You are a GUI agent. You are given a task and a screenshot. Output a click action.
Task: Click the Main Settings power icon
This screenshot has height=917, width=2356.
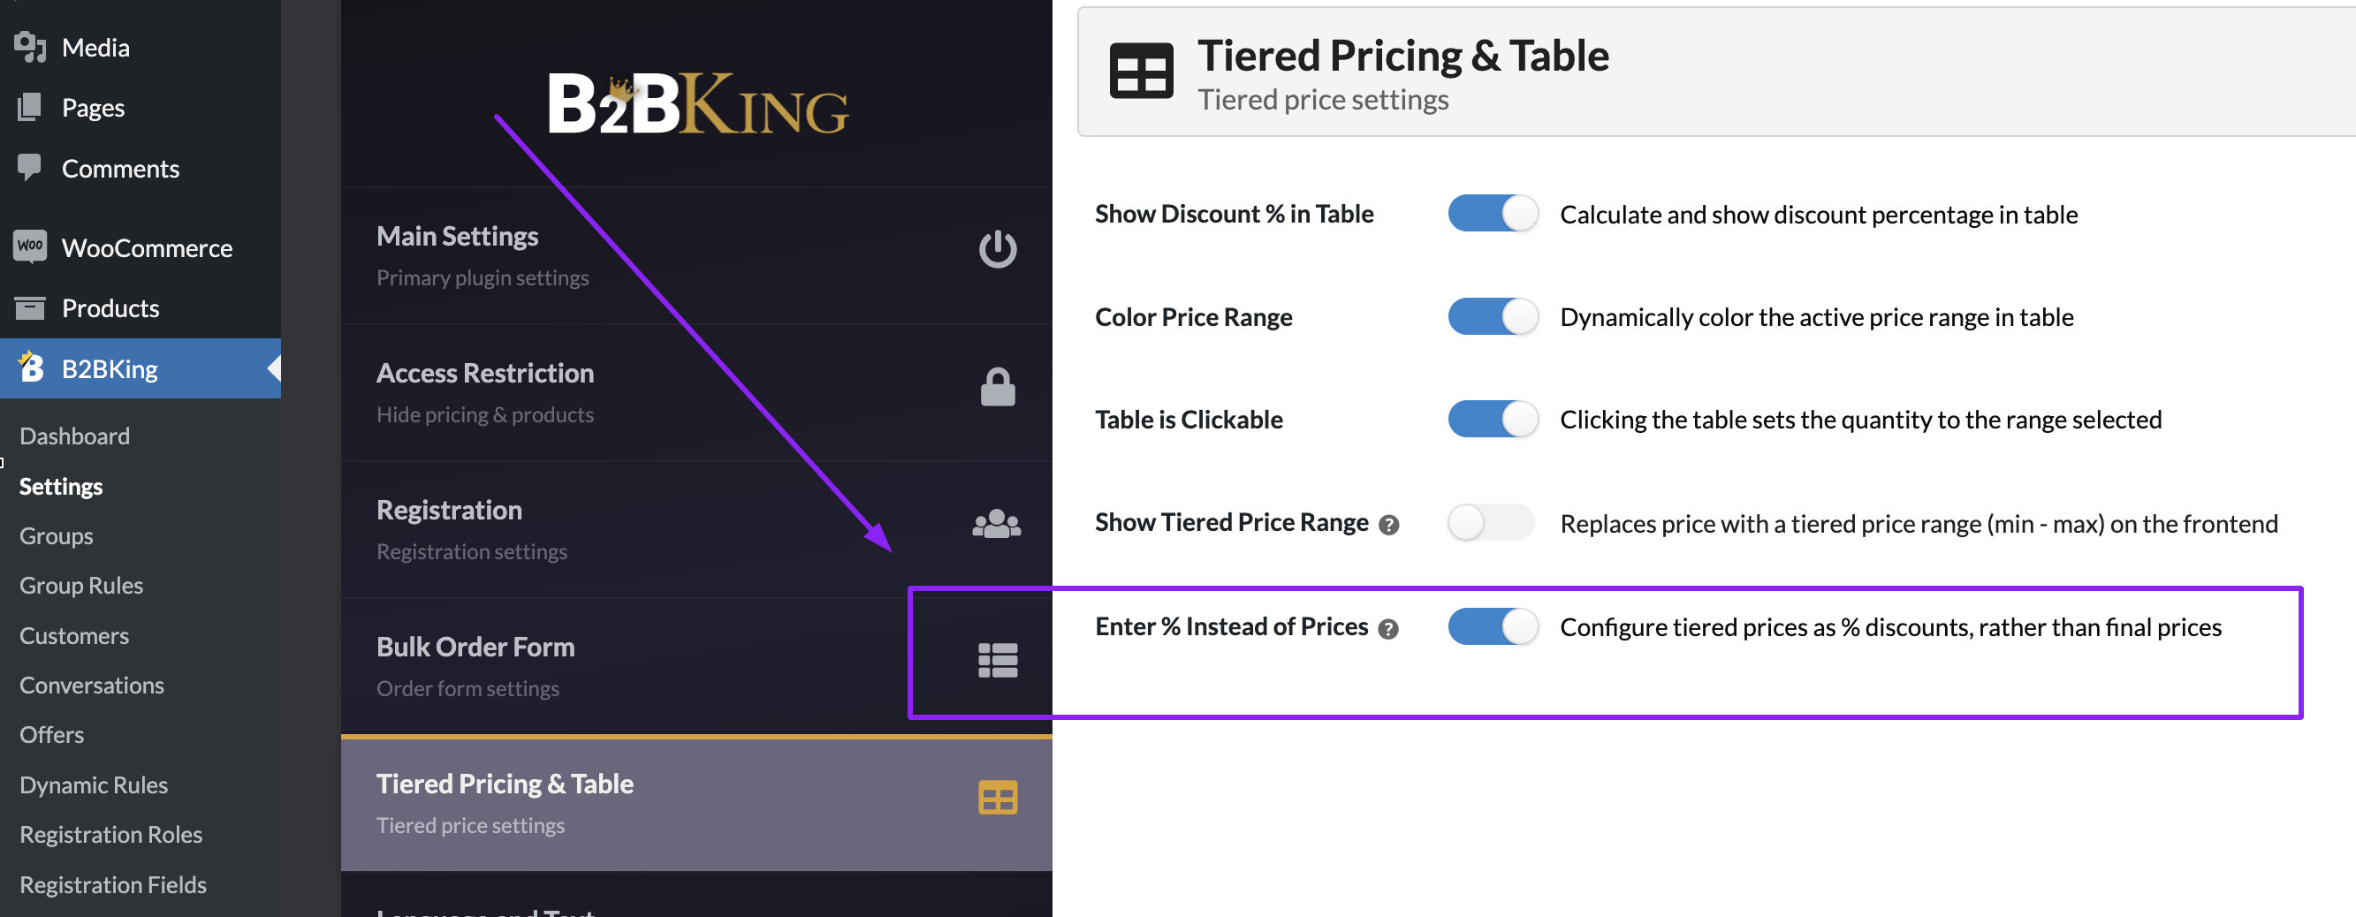(997, 250)
